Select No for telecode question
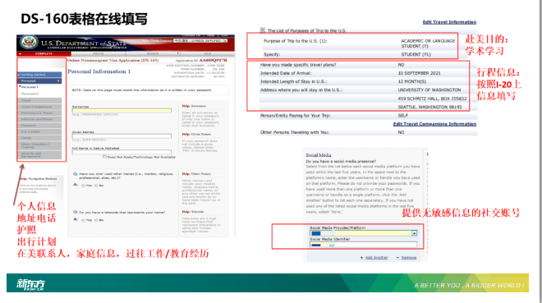 (96, 220)
